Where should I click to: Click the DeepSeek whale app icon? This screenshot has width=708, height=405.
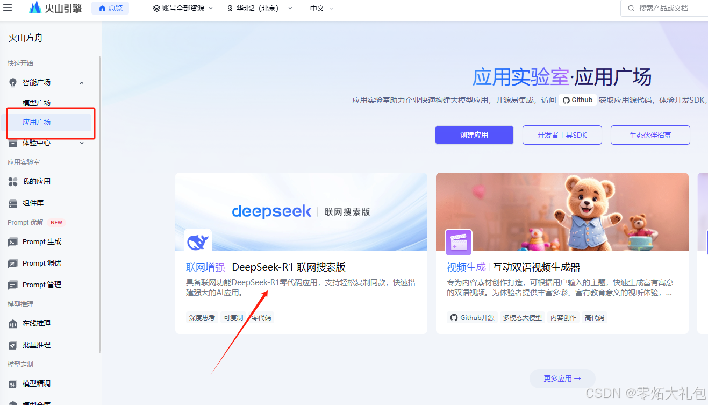(x=198, y=242)
